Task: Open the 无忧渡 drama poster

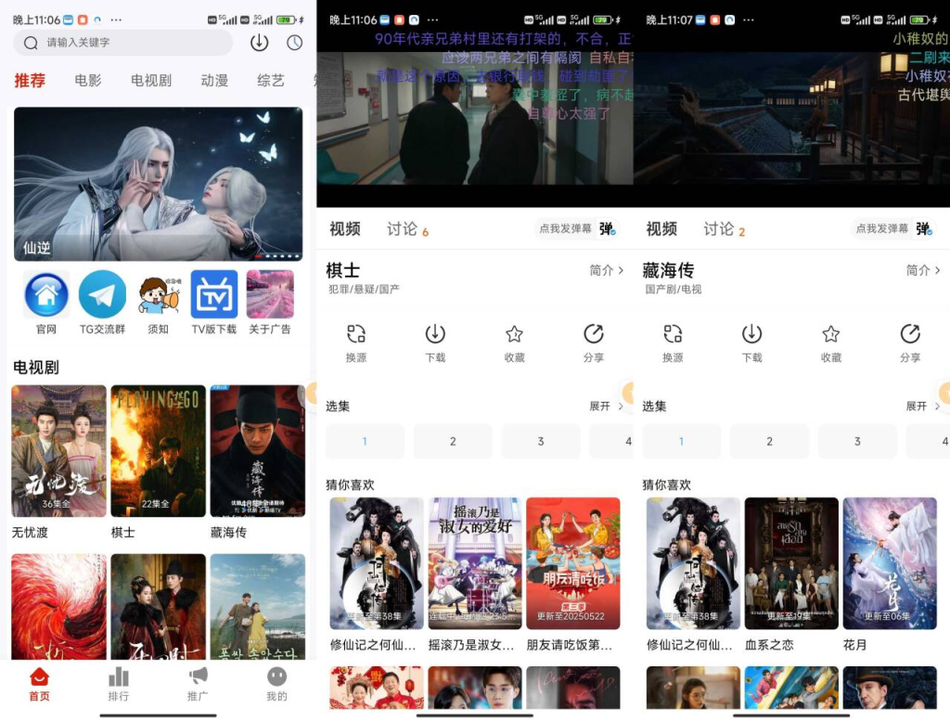Action: [58, 451]
